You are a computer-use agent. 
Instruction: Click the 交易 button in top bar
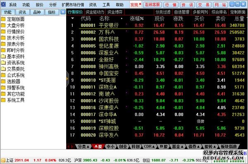click(204, 5)
